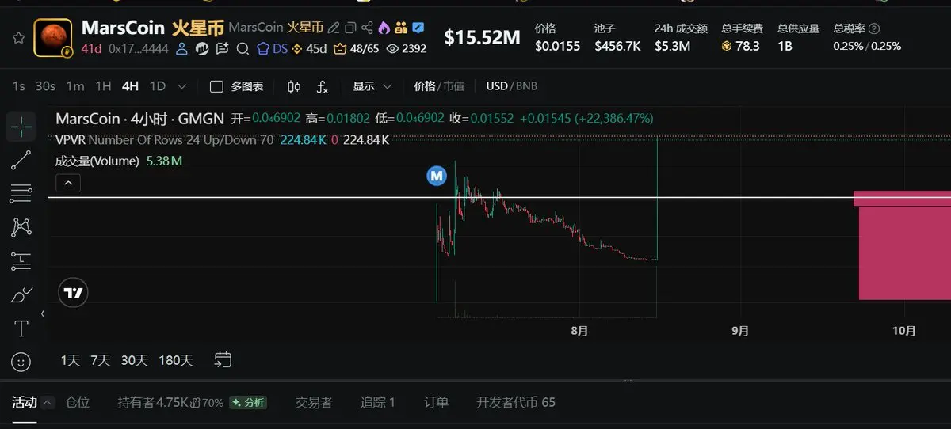This screenshot has height=429, width=951.
Task: Open the candlestick chart-style selector
Action: (294, 86)
